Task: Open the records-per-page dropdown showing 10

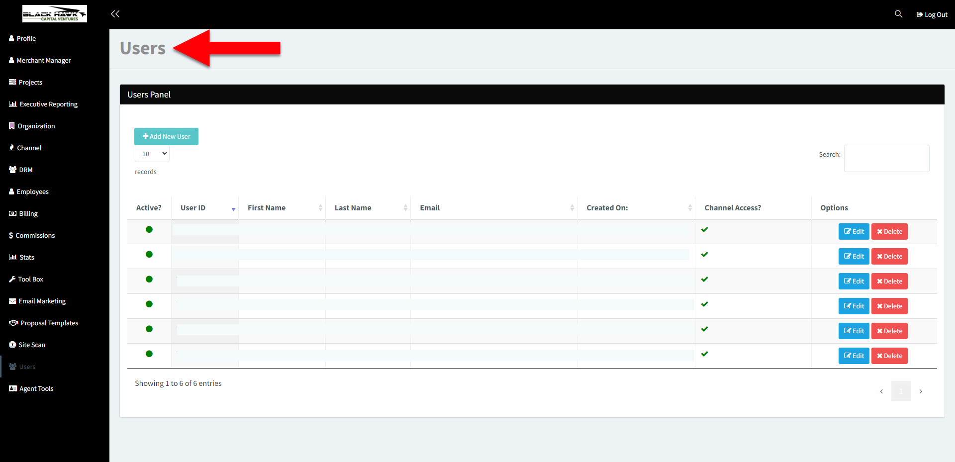Action: coord(152,154)
